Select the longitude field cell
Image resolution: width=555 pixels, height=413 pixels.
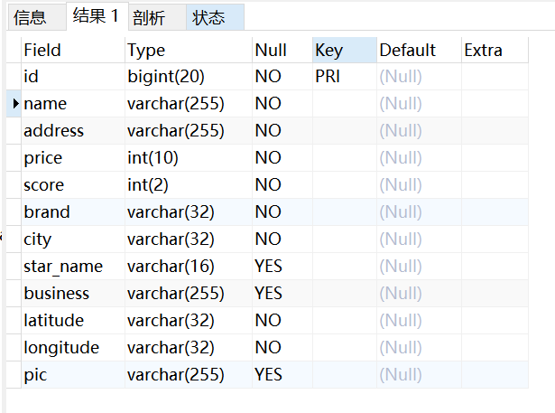pos(73,347)
